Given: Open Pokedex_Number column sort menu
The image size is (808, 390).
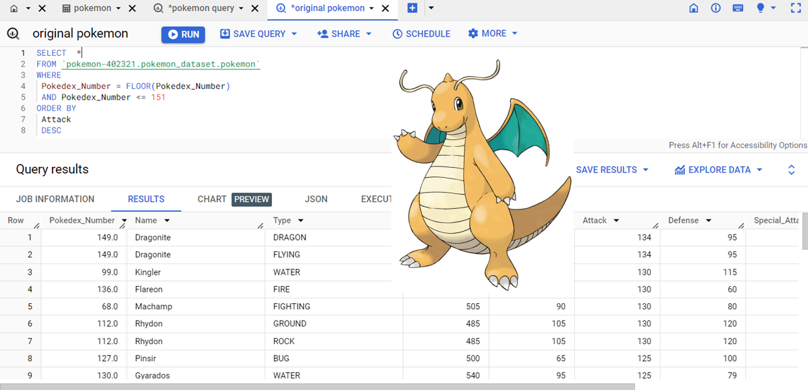Looking at the screenshot, I should click(x=124, y=221).
